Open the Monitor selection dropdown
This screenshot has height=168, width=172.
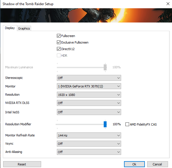tap(89, 86)
